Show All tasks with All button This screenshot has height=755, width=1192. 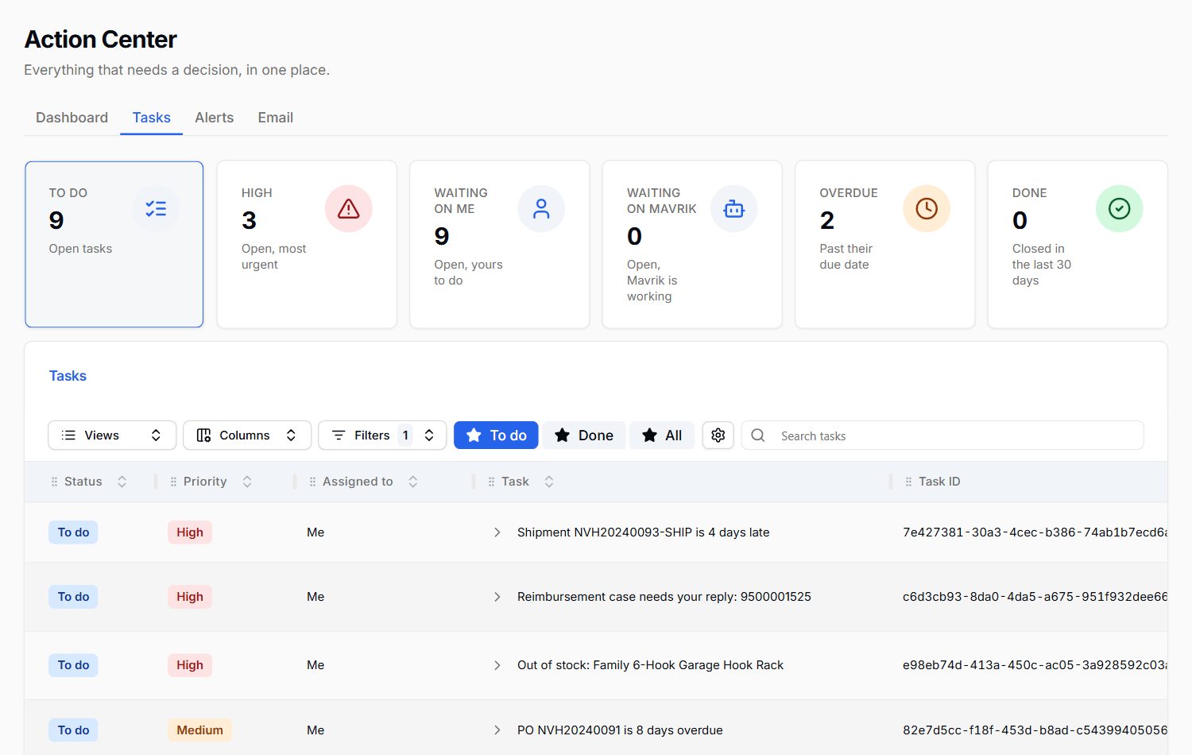[662, 436]
